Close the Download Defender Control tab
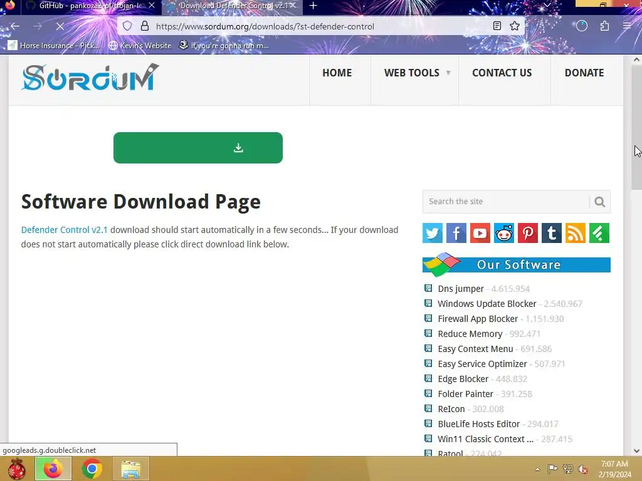The width and height of the screenshot is (642, 481). 293,5
